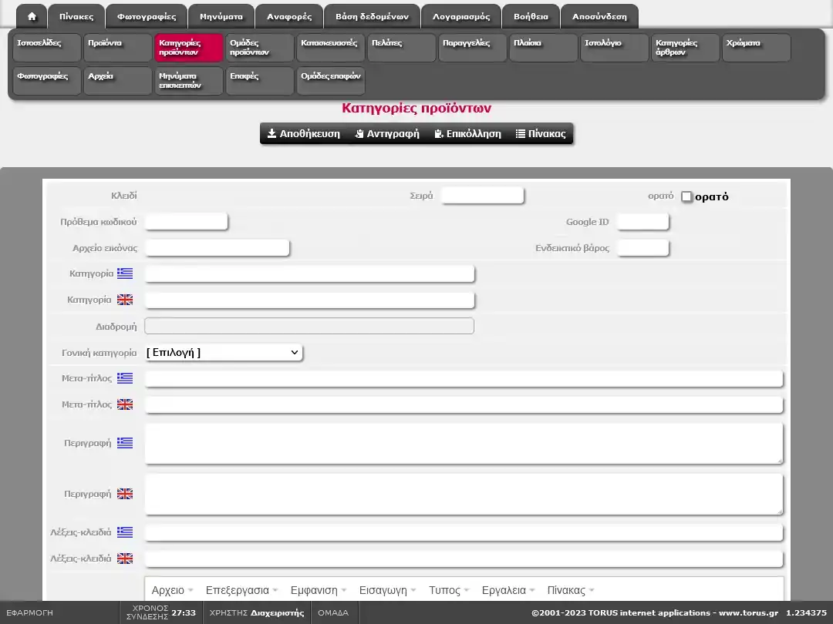
Task: Click the Αποσύνδεση logout tab
Action: click(x=599, y=16)
